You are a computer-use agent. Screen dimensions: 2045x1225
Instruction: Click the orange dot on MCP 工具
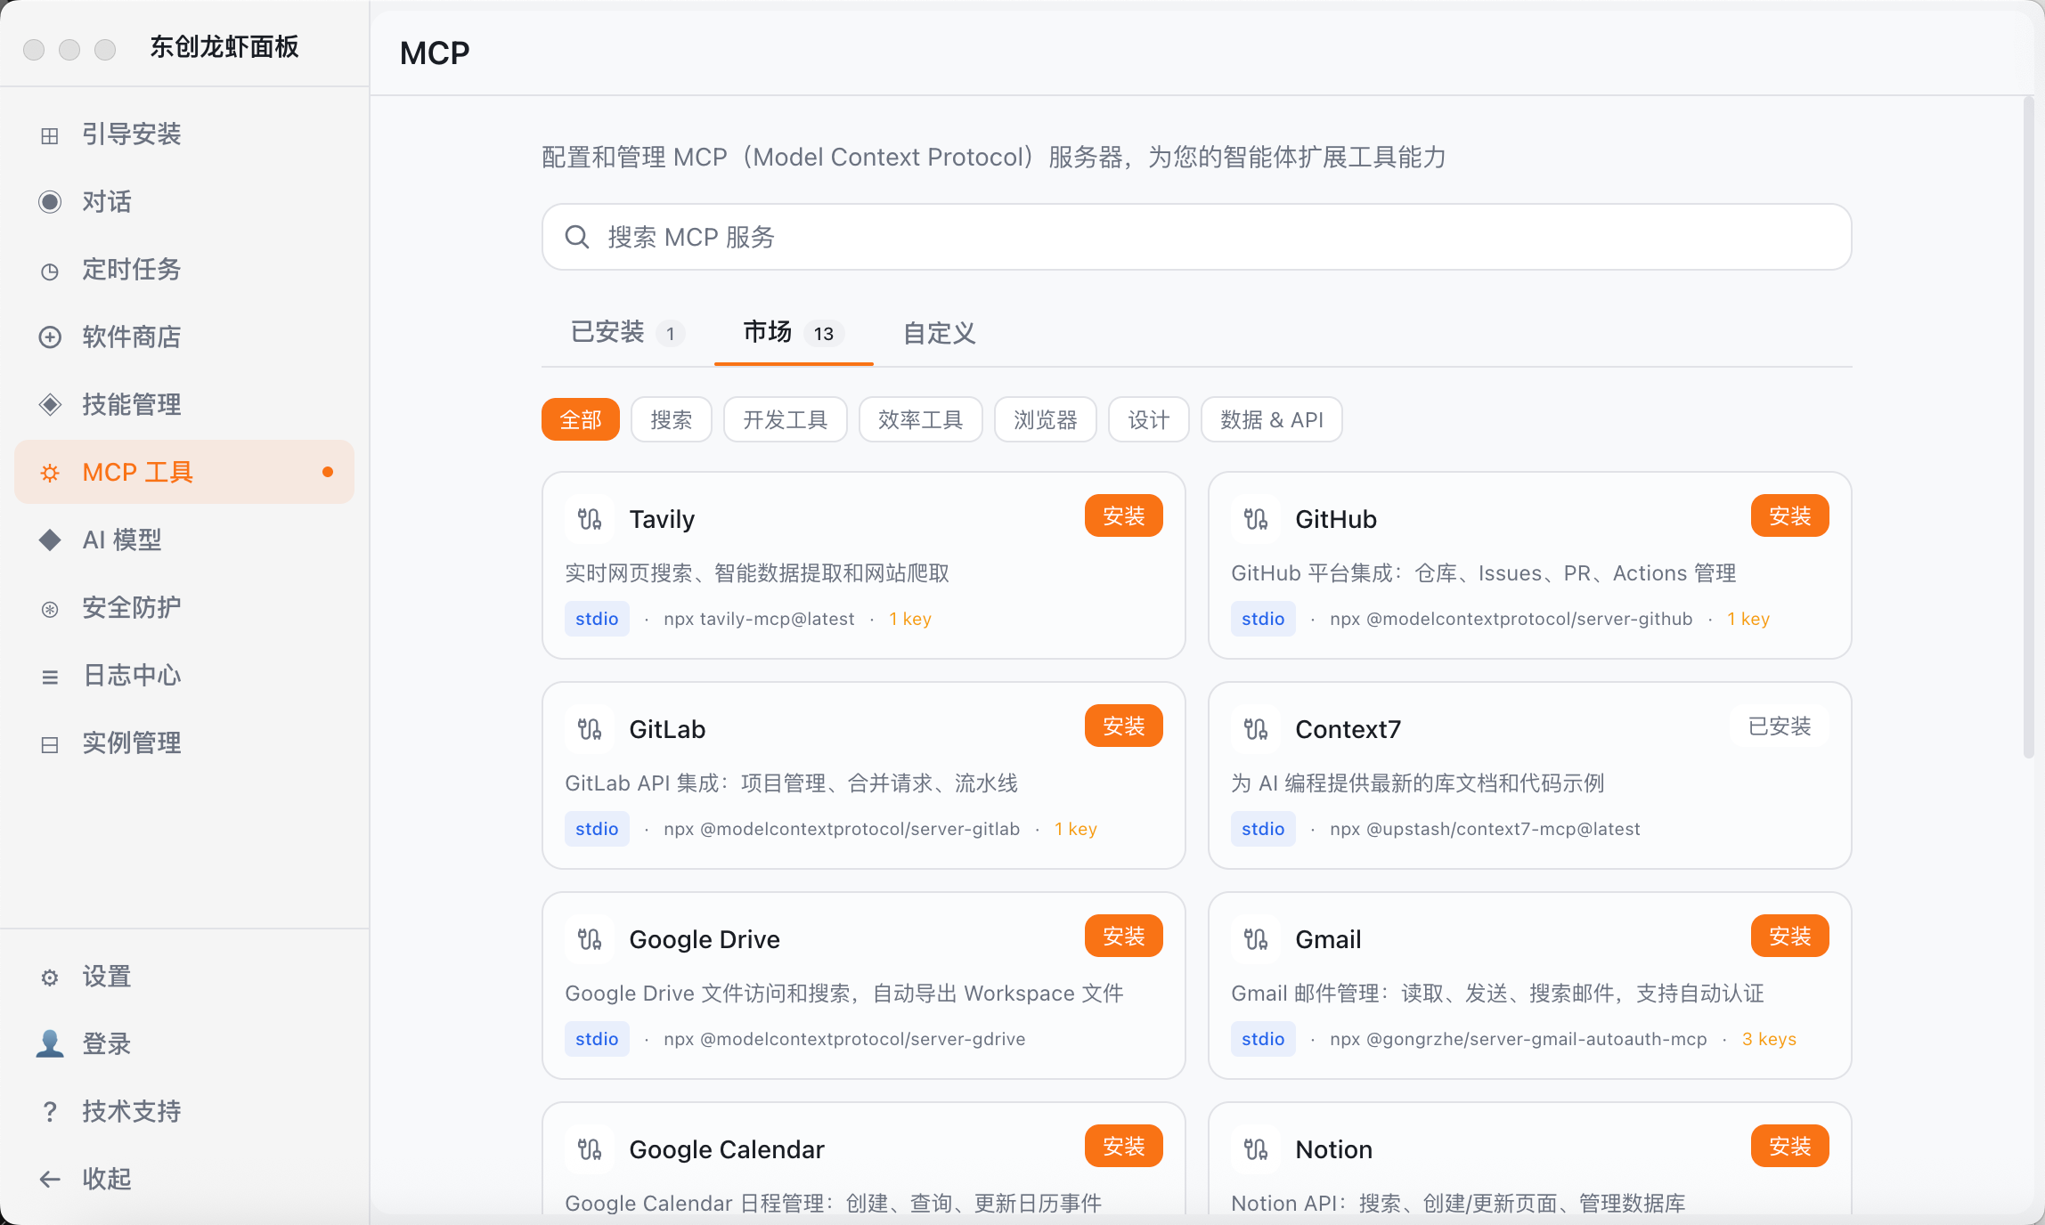(x=328, y=472)
